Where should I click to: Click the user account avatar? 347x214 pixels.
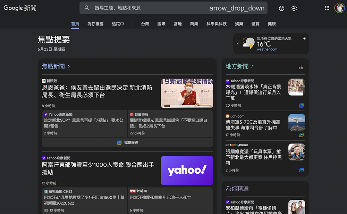[x=339, y=8]
